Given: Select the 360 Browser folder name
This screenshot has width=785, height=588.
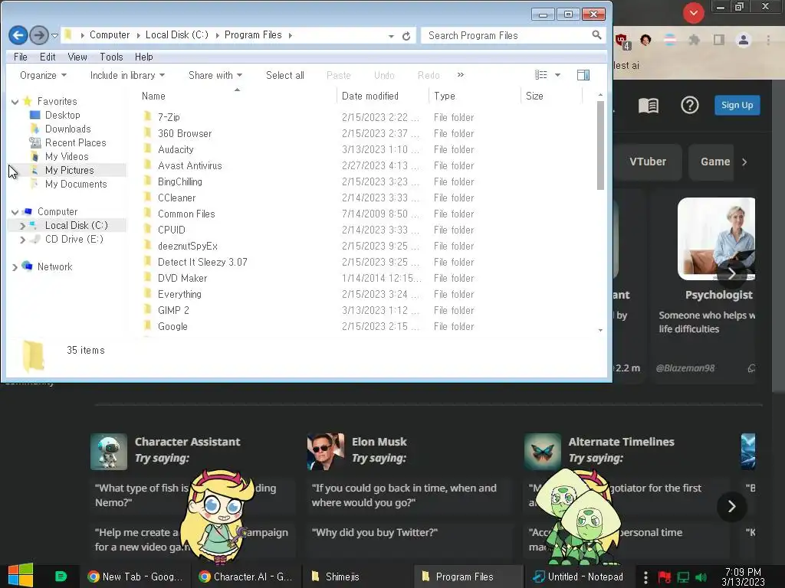Looking at the screenshot, I should (185, 133).
